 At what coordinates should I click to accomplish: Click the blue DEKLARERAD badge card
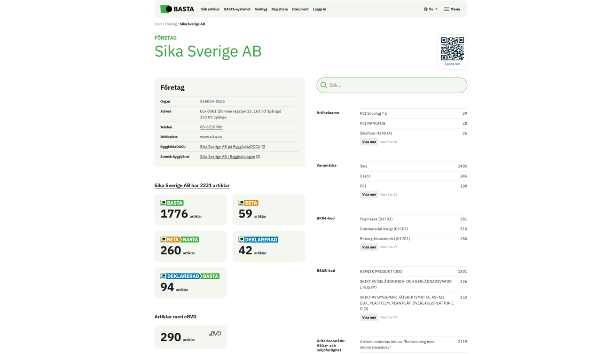[x=268, y=246]
